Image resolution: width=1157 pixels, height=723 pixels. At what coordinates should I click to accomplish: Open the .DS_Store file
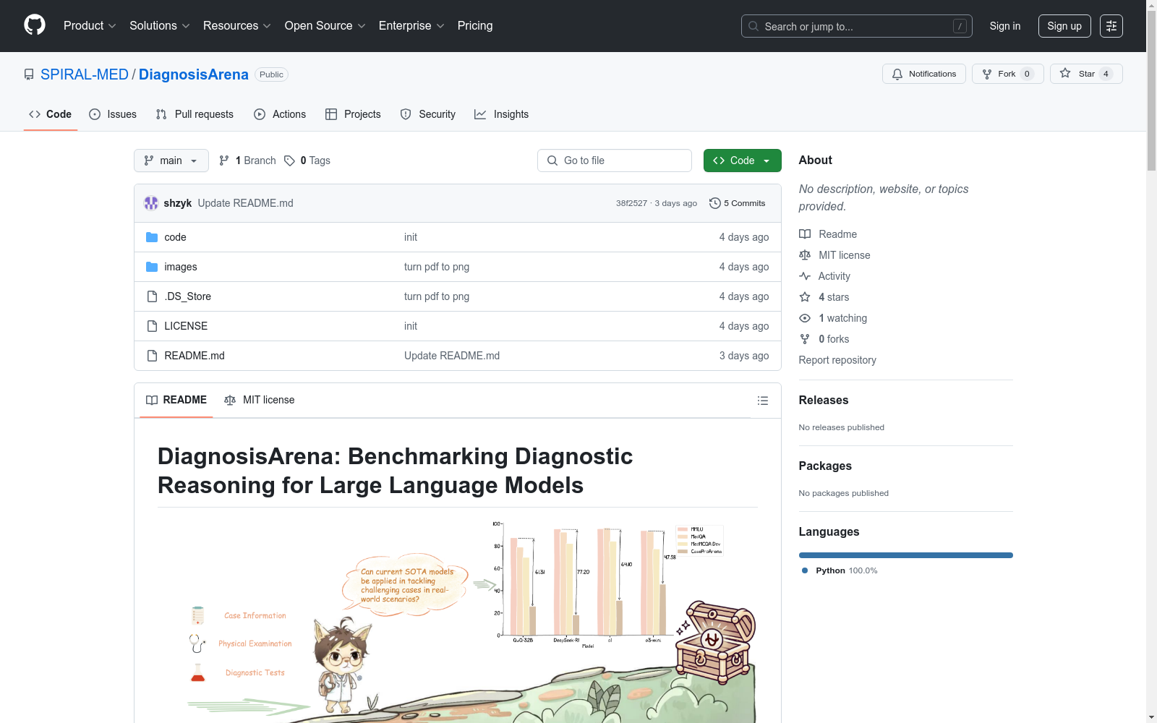[x=188, y=296]
